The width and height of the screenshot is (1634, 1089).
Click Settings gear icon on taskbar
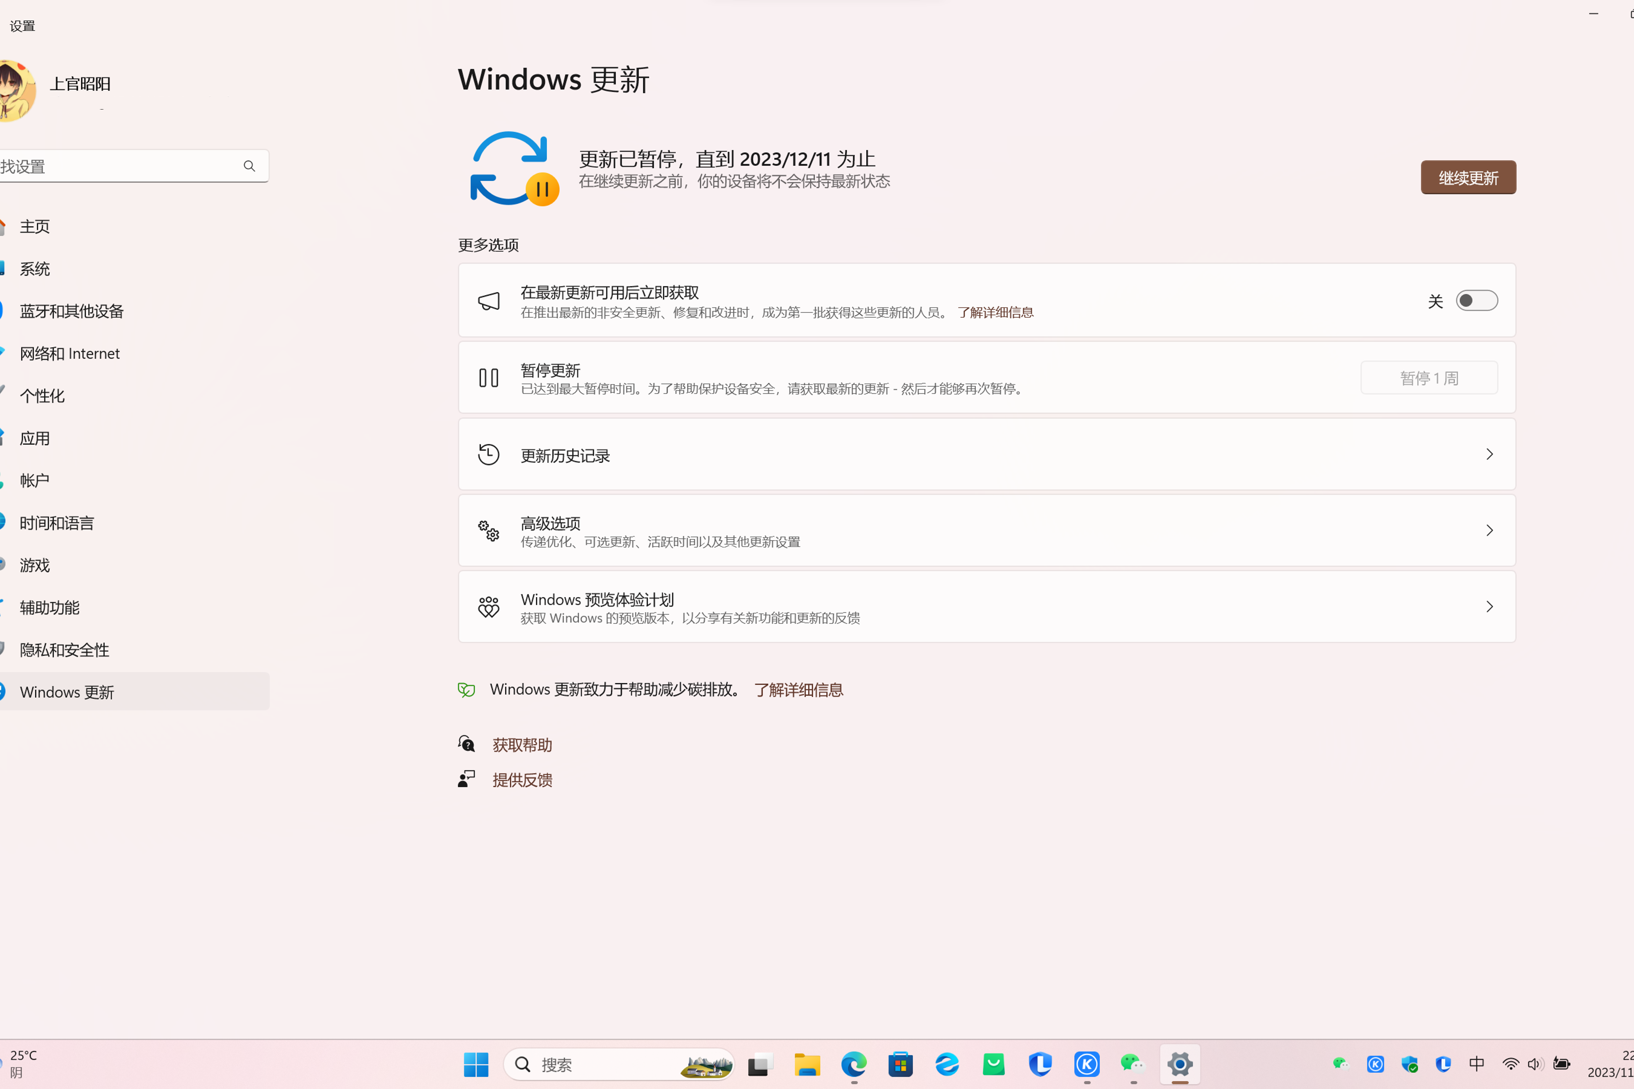1179,1064
